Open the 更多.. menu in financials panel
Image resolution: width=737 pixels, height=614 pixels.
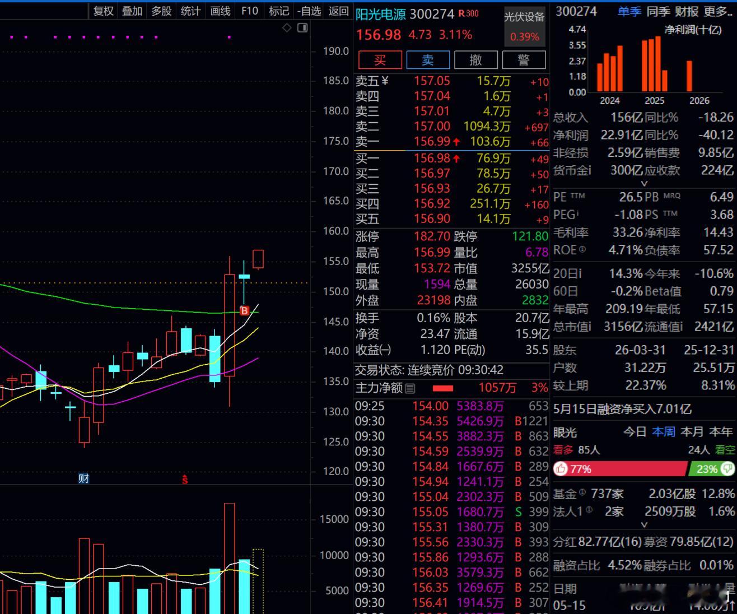[x=718, y=11]
